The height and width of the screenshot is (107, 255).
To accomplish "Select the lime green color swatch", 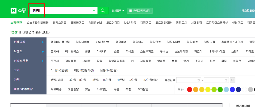I will click(x=214, y=89).
